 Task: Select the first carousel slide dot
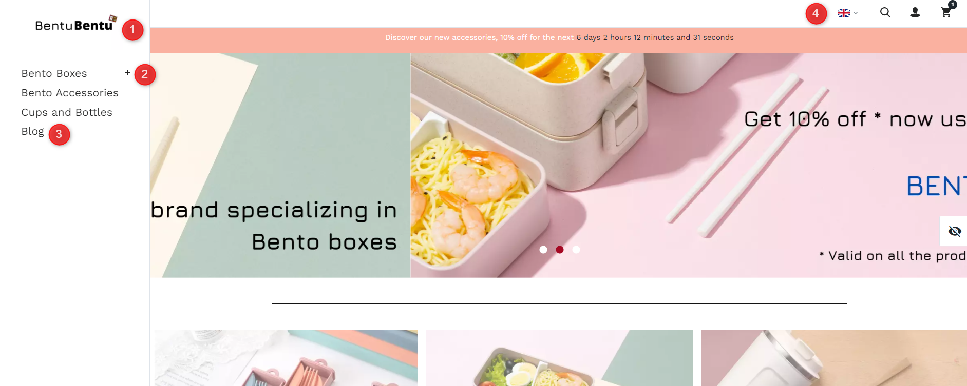pos(543,250)
